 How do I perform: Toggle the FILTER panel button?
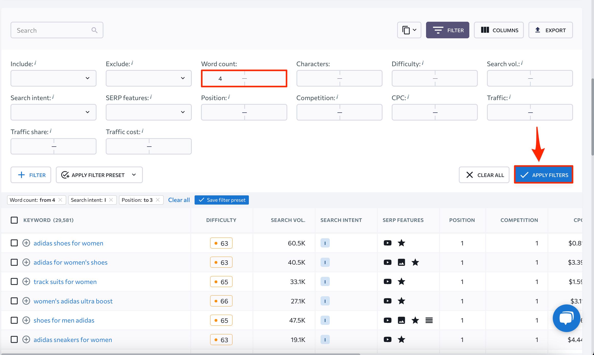448,30
